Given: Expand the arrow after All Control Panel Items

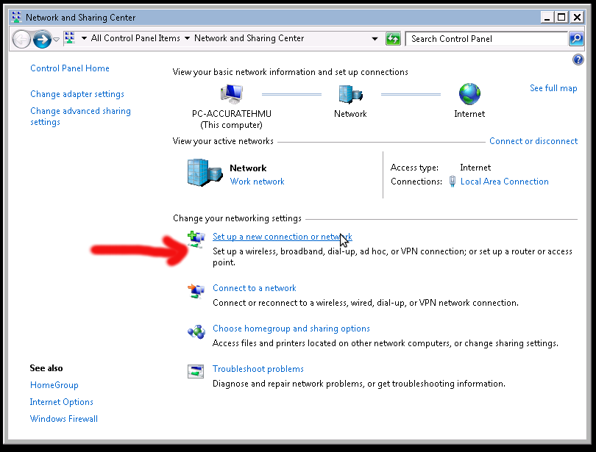Looking at the screenshot, I should (x=187, y=38).
